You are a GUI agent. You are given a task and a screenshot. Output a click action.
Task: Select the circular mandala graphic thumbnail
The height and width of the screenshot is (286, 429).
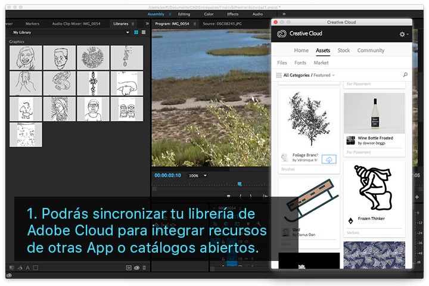pyautogui.click(x=93, y=58)
